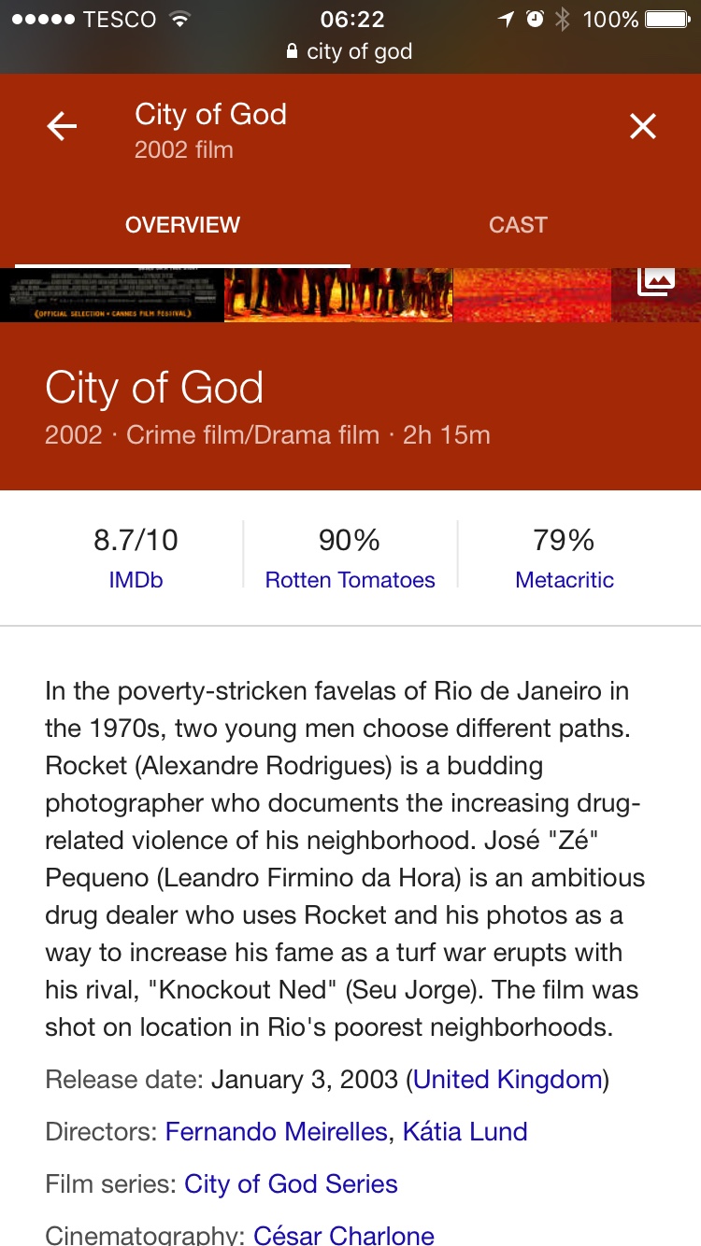Image resolution: width=701 pixels, height=1246 pixels.
Task: Tap the alarm clock status icon
Action: point(535,19)
